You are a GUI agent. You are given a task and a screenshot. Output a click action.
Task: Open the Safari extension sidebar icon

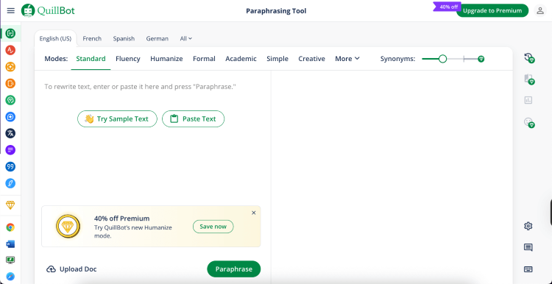click(10, 277)
